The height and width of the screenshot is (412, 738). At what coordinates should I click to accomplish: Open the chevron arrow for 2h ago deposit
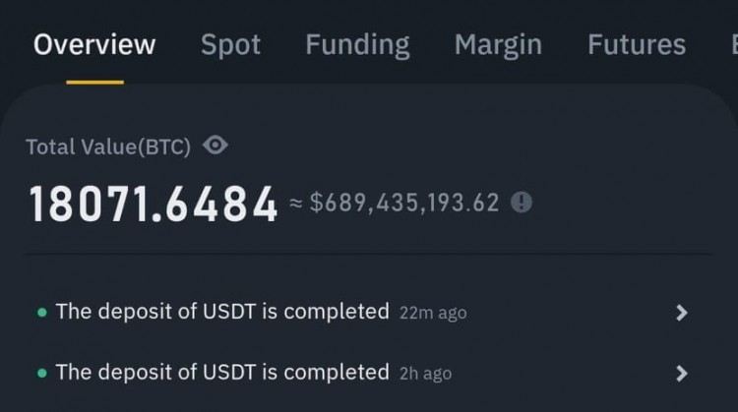[682, 374]
